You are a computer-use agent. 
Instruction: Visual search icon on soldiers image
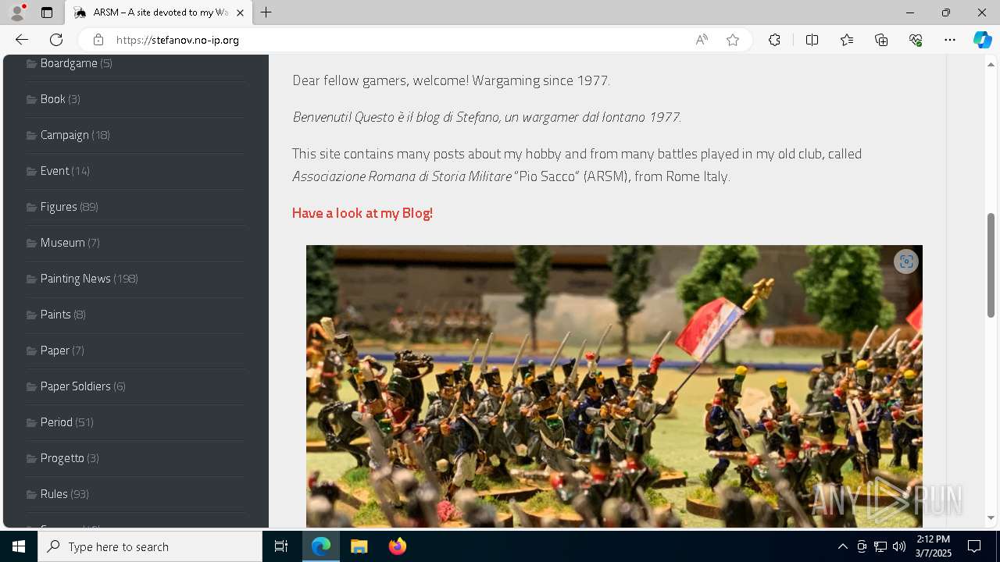tap(905, 261)
